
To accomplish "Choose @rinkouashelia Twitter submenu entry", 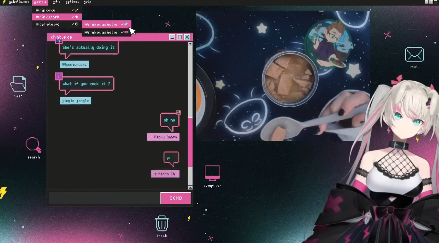I will [106, 24].
